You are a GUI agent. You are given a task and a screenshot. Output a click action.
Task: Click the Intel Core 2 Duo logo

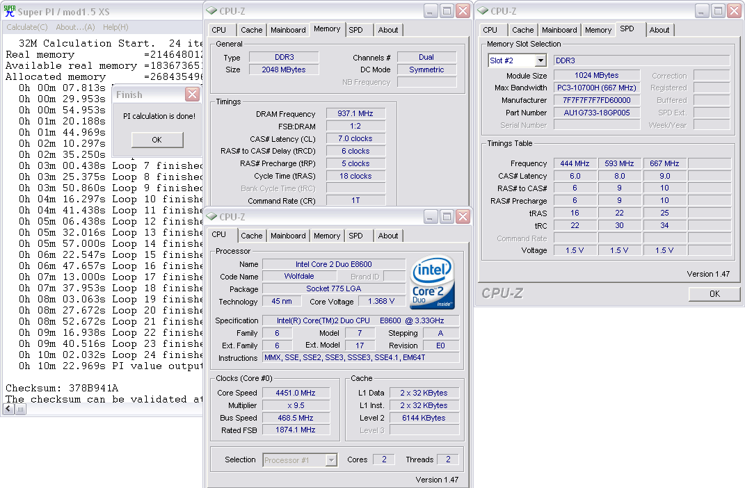432,283
